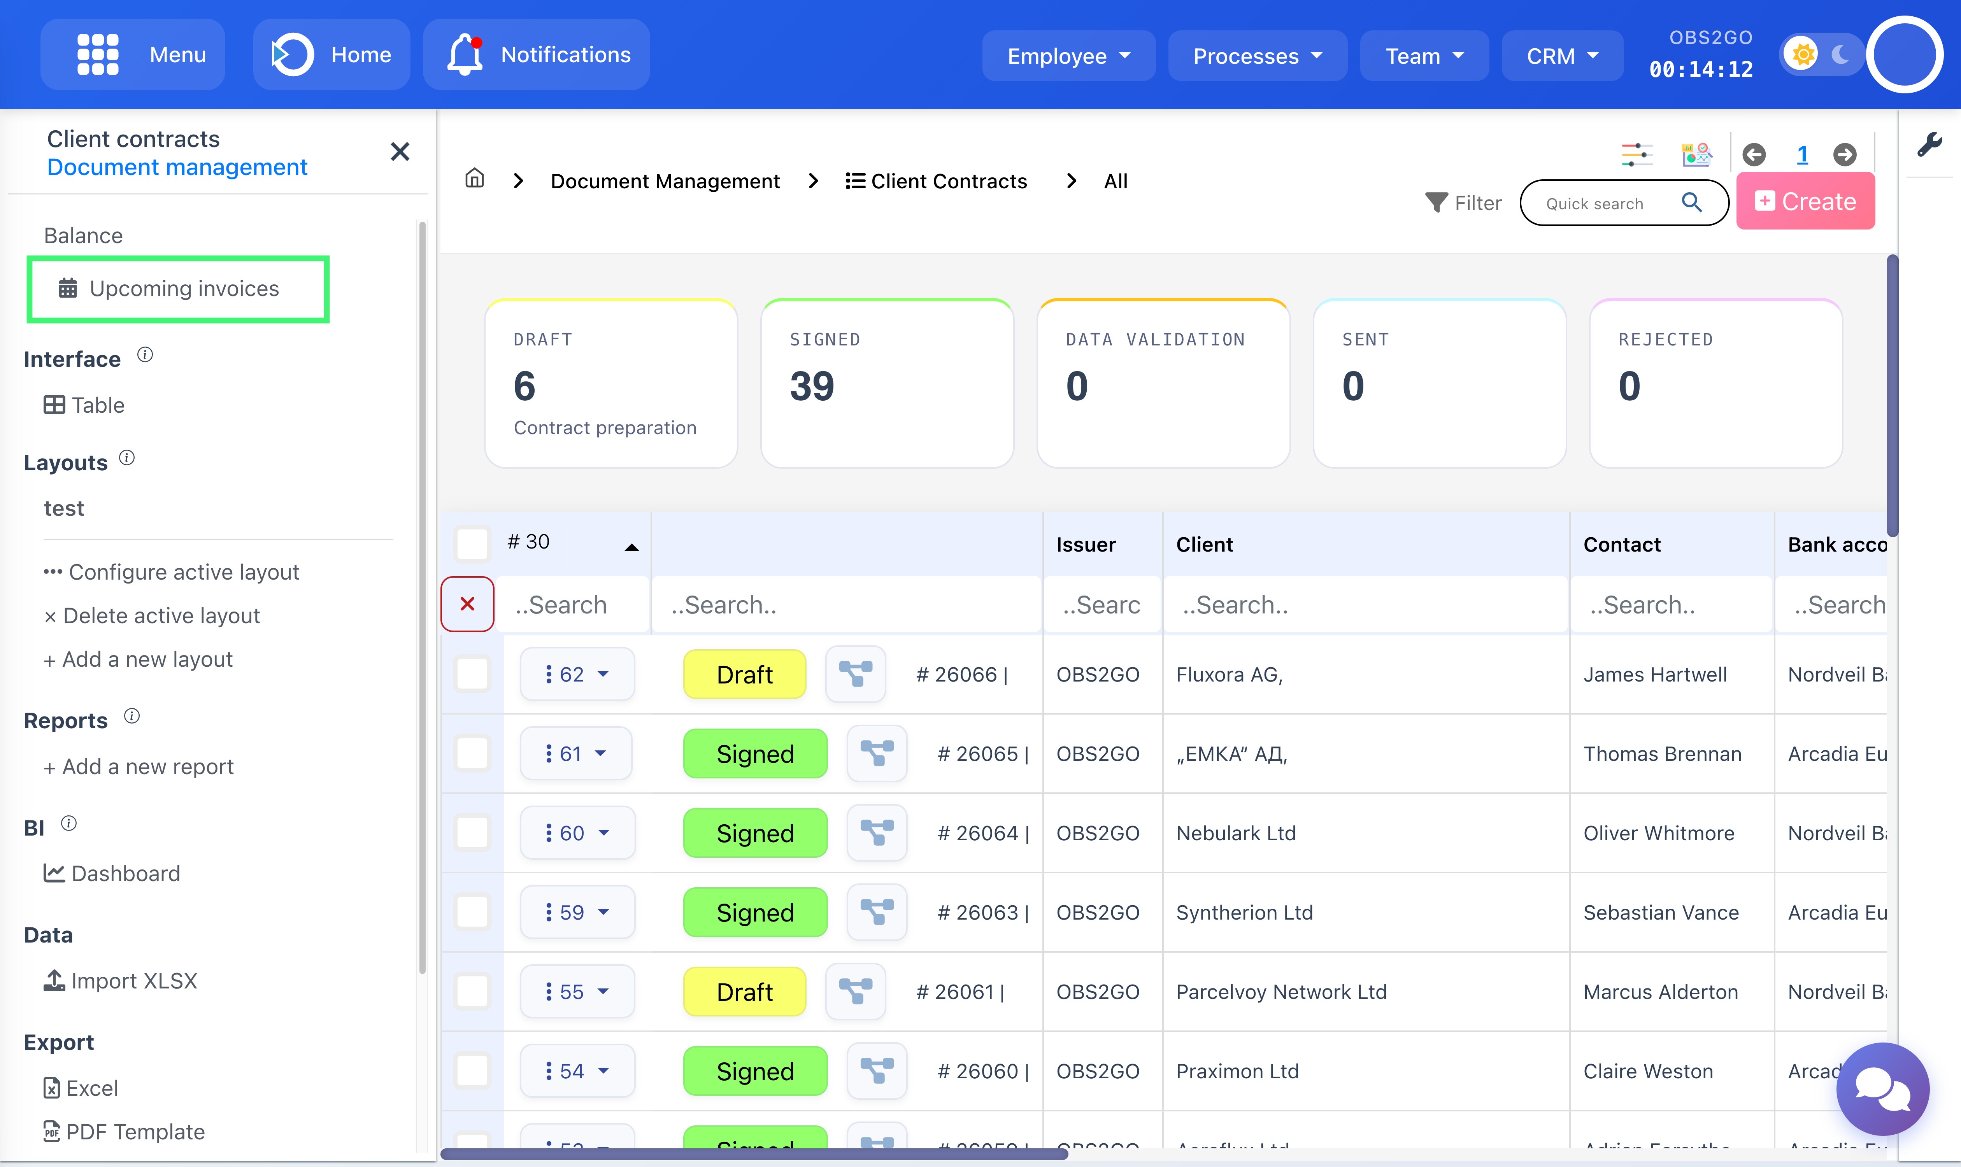Select the test layout

(x=64, y=508)
